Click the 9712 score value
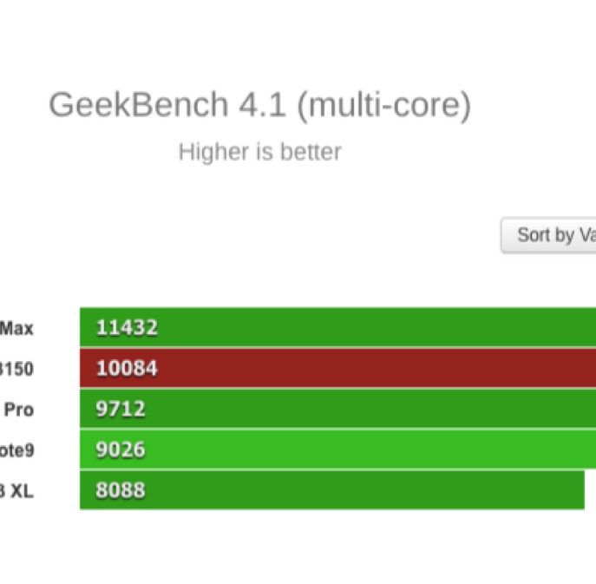596x584 pixels. [121, 409]
